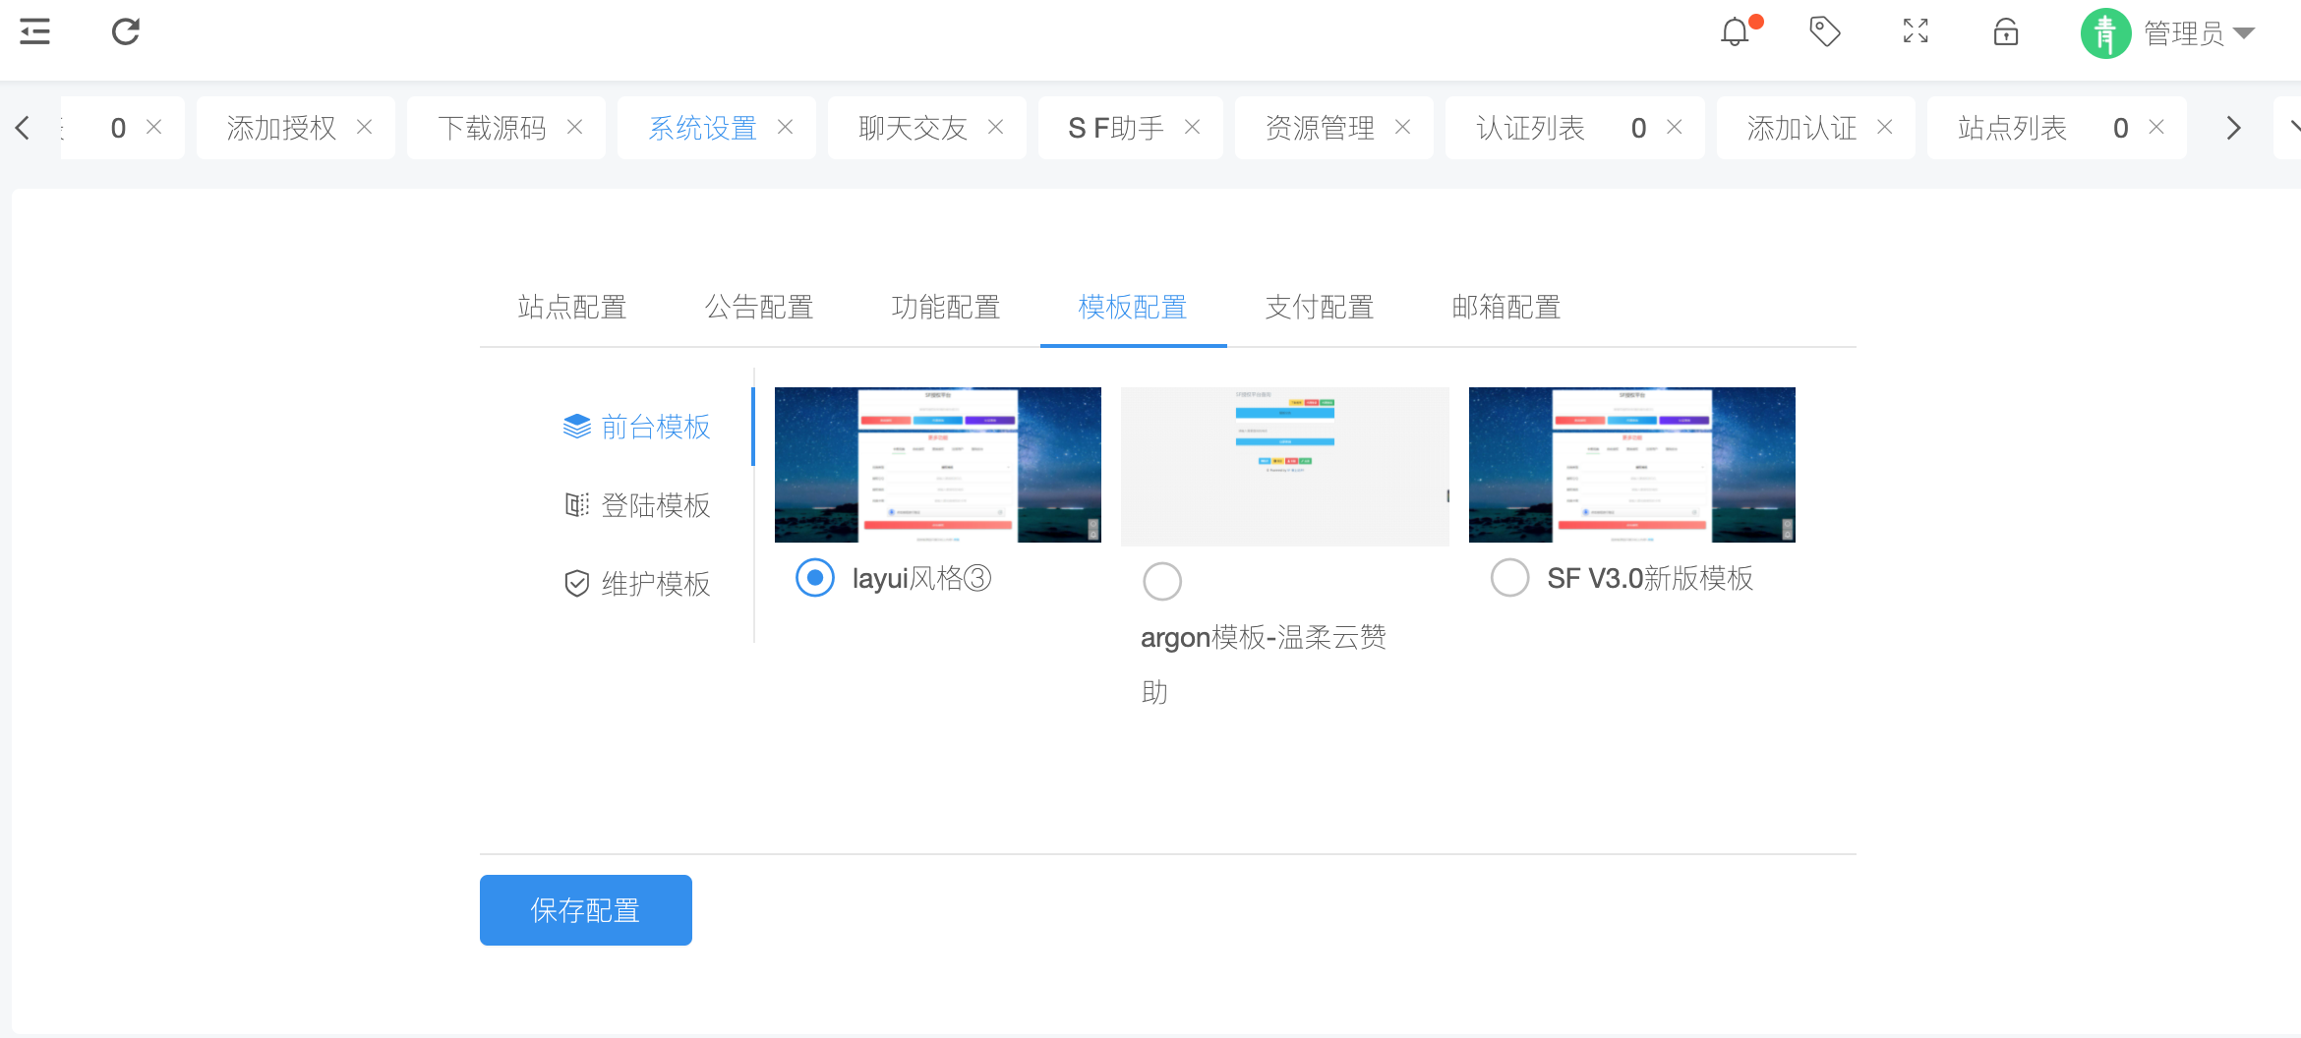Image resolution: width=2301 pixels, height=1038 pixels.
Task: Select the layui风格③ radio button
Action: click(815, 578)
